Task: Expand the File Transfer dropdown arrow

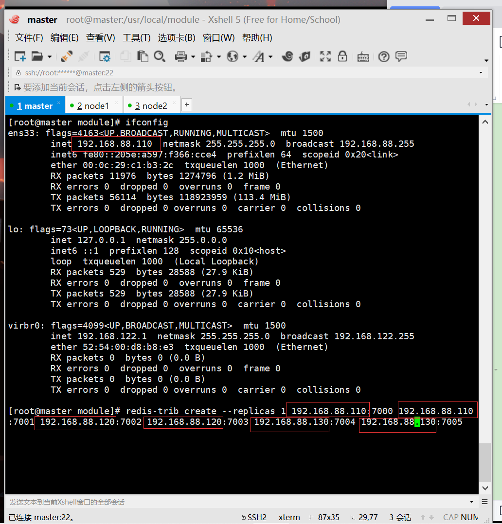Action: click(x=219, y=57)
